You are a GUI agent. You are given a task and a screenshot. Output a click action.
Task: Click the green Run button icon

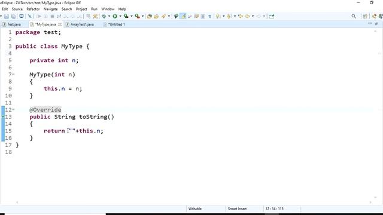(x=115, y=16)
